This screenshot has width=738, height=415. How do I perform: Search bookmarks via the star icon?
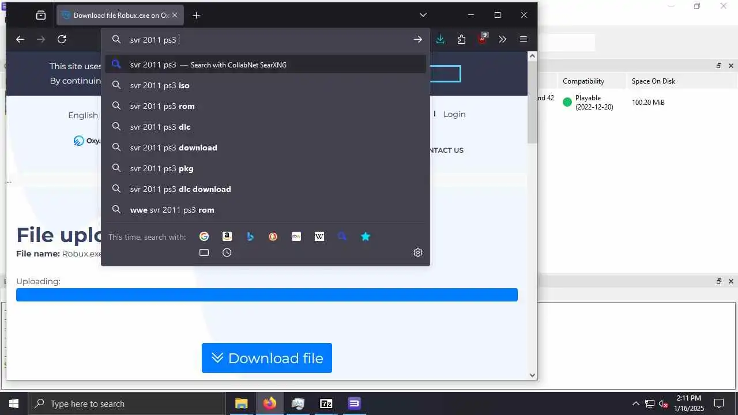click(366, 236)
